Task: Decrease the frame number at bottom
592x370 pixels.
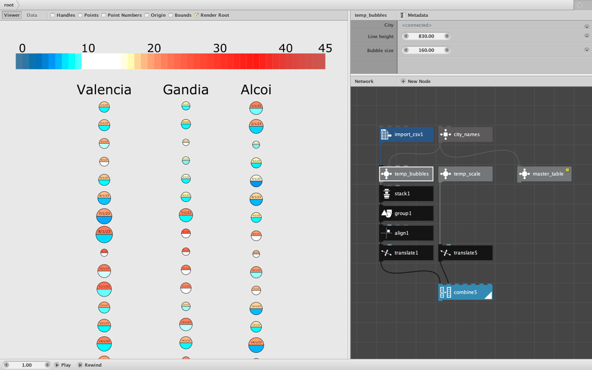Action: pos(7,365)
